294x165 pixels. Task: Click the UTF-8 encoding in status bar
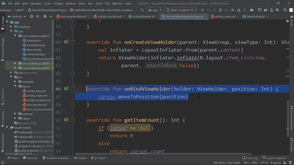(264, 163)
